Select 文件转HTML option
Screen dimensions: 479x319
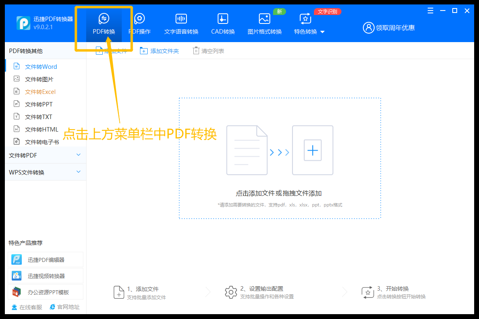[x=46, y=129]
